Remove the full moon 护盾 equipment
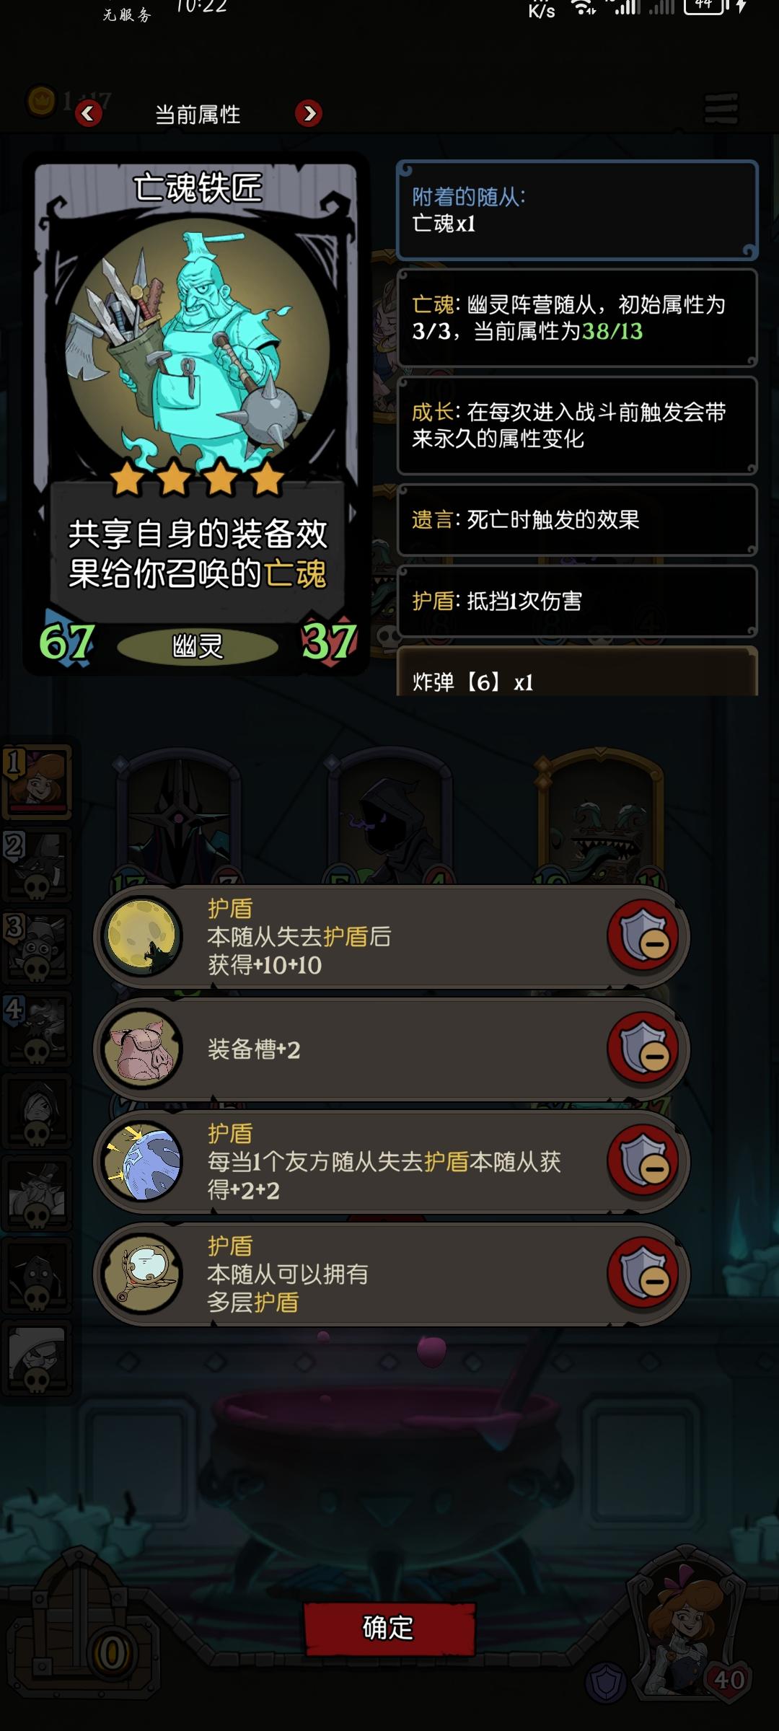The height and width of the screenshot is (1731, 779). pyautogui.click(x=643, y=935)
